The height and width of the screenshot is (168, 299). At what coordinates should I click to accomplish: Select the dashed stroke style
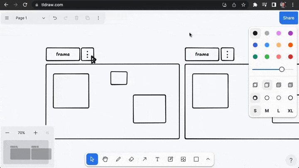click(x=267, y=98)
